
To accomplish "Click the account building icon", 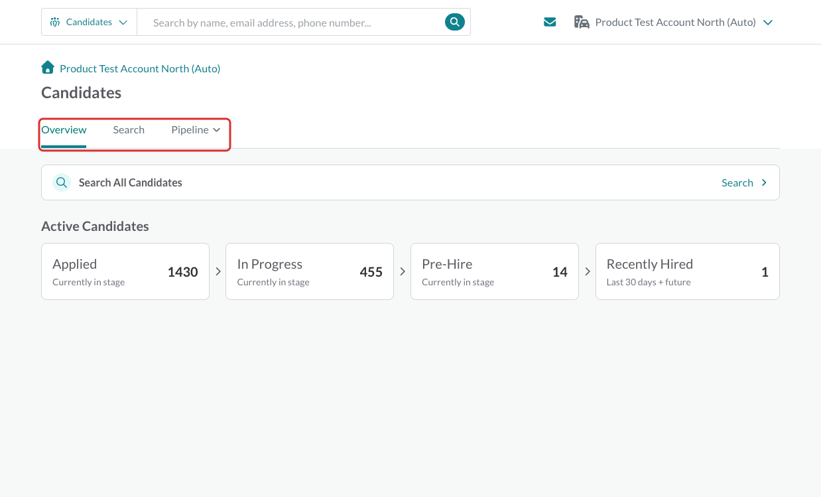I will click(x=582, y=23).
